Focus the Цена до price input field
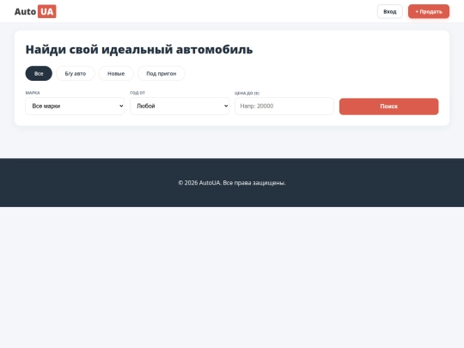The width and height of the screenshot is (464, 348). (284, 107)
